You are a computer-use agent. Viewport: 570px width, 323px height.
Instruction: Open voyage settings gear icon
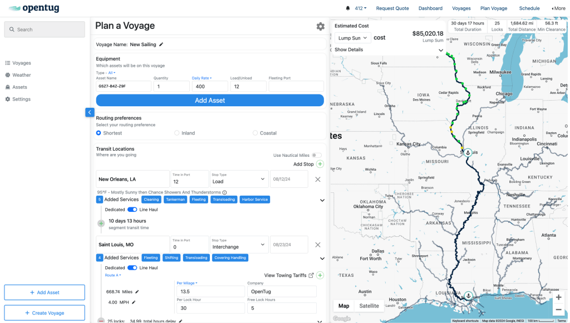320,27
